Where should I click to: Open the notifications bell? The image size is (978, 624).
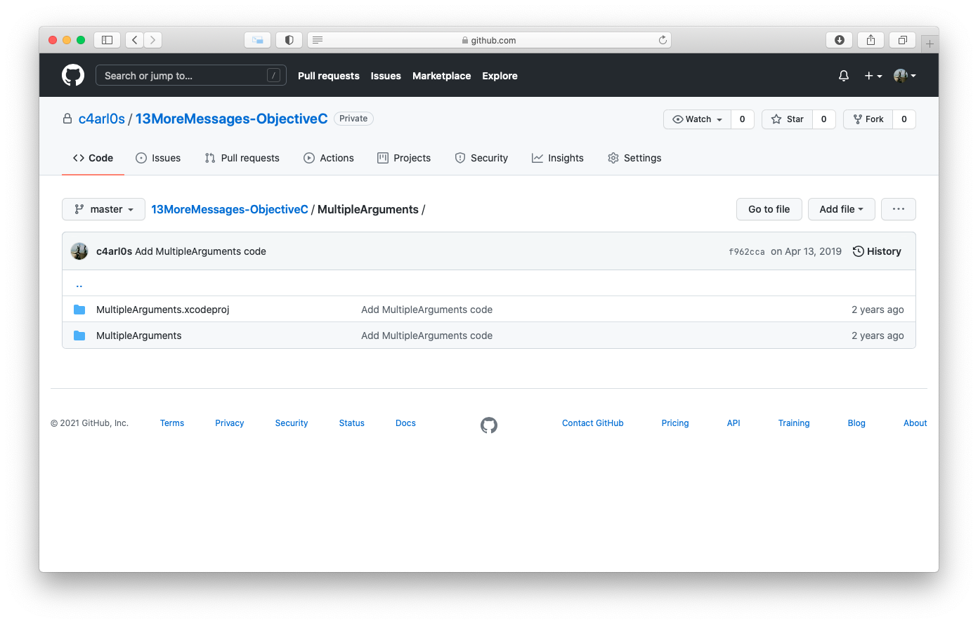[x=844, y=76]
